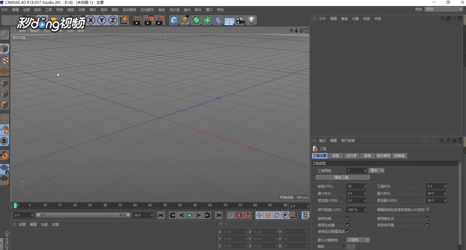Toggle the X axis lock icon
Screen dimensions: 466x250
point(91,20)
